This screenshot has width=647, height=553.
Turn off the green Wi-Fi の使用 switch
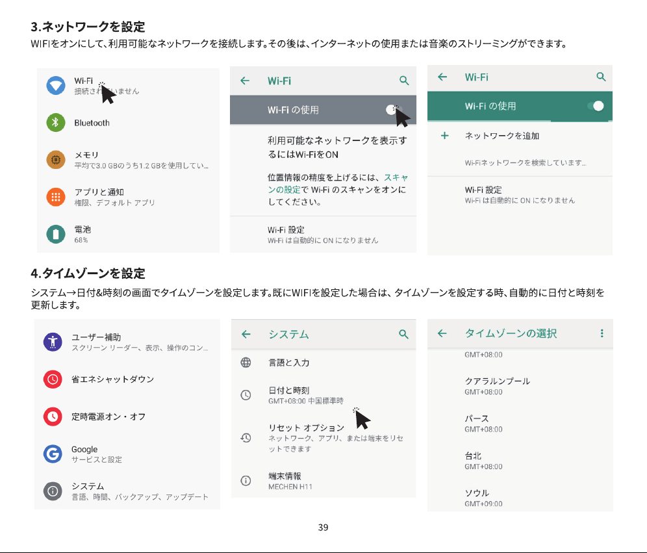[596, 106]
